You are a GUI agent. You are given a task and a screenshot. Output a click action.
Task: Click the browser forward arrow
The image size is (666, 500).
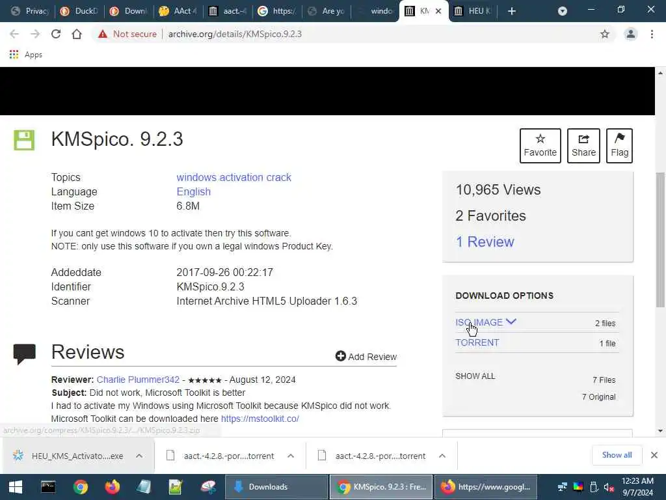coord(35,34)
